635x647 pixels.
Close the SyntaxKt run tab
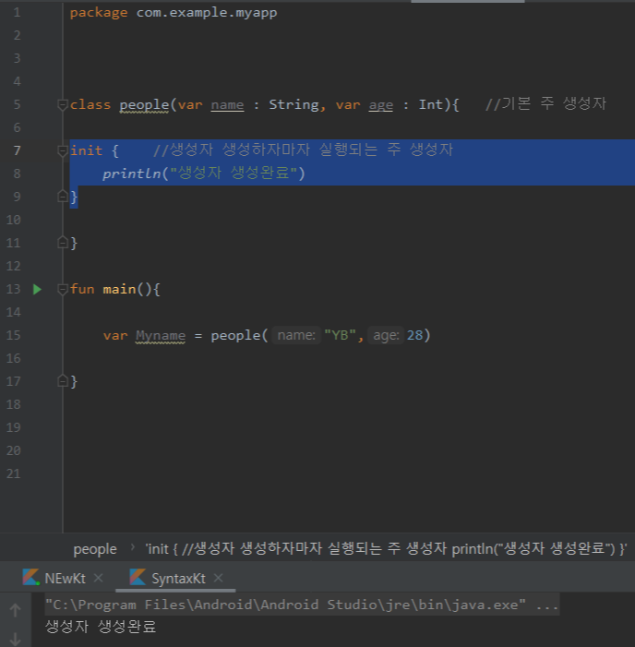click(x=218, y=578)
